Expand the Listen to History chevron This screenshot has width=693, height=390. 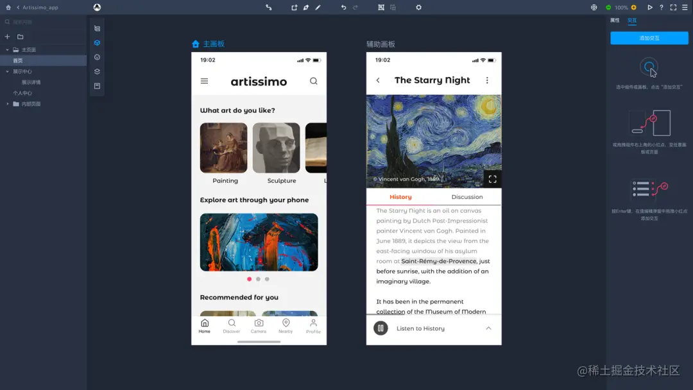click(x=488, y=328)
